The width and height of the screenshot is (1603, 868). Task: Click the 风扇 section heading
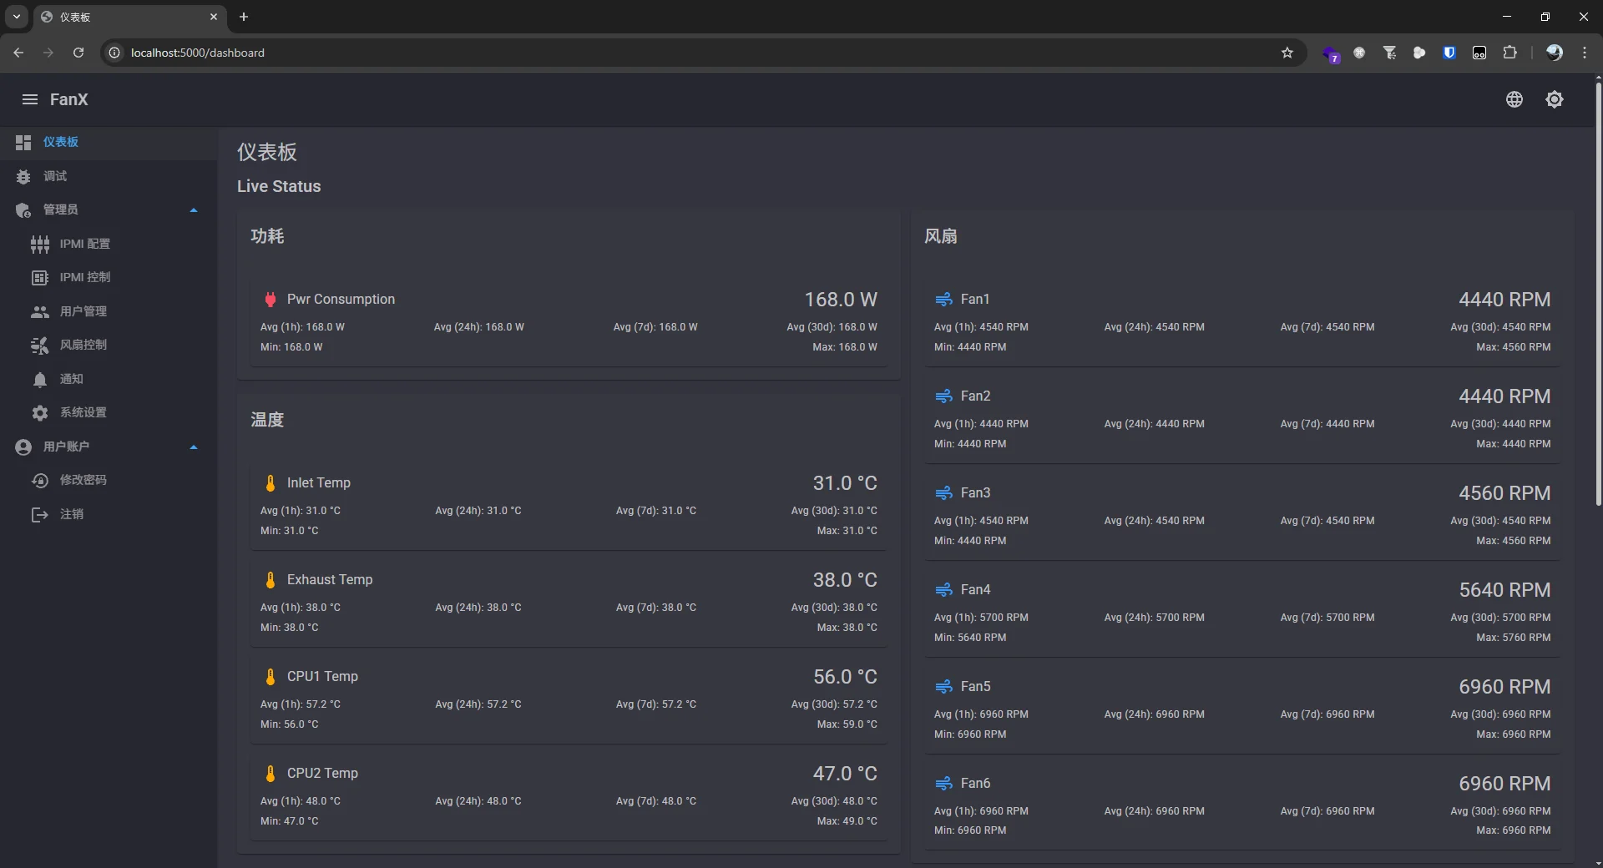(x=940, y=236)
